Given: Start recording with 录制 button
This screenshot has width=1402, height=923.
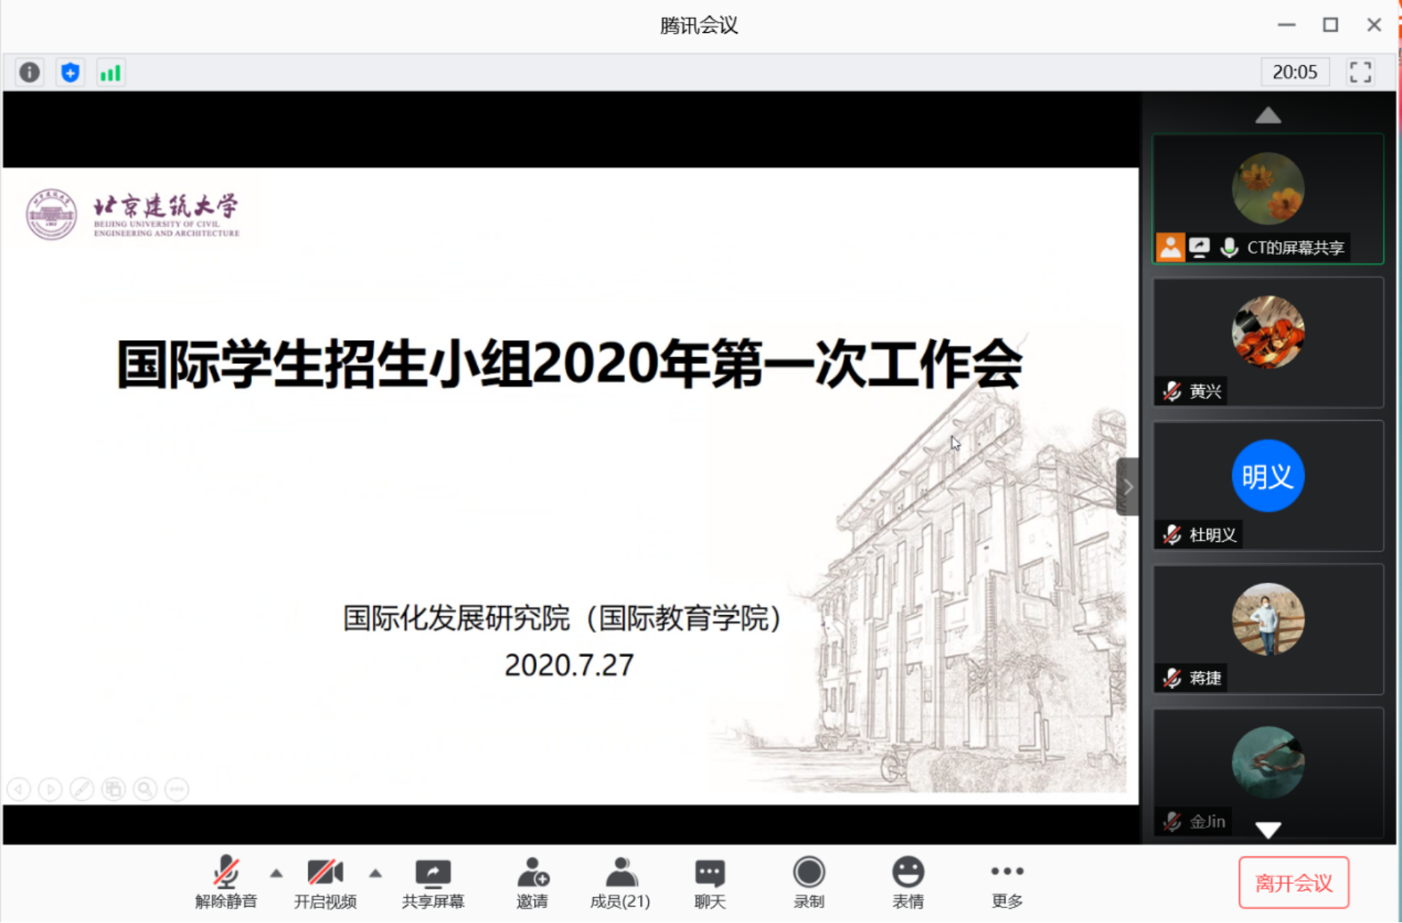Looking at the screenshot, I should [808, 882].
